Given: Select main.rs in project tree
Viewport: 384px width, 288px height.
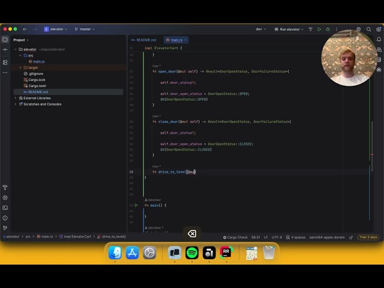Looking at the screenshot, I should (38, 61).
